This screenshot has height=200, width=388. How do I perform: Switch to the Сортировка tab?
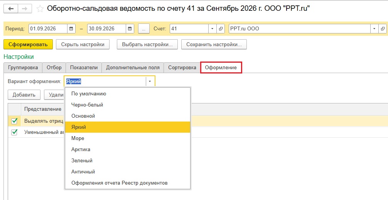[x=182, y=67]
